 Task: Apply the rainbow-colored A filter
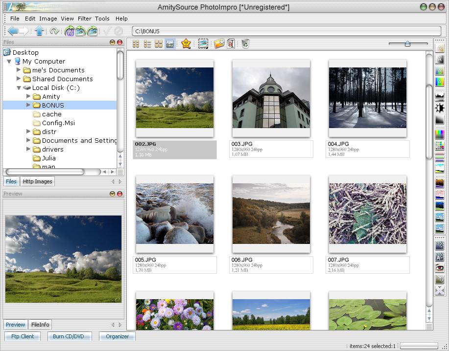(x=440, y=82)
